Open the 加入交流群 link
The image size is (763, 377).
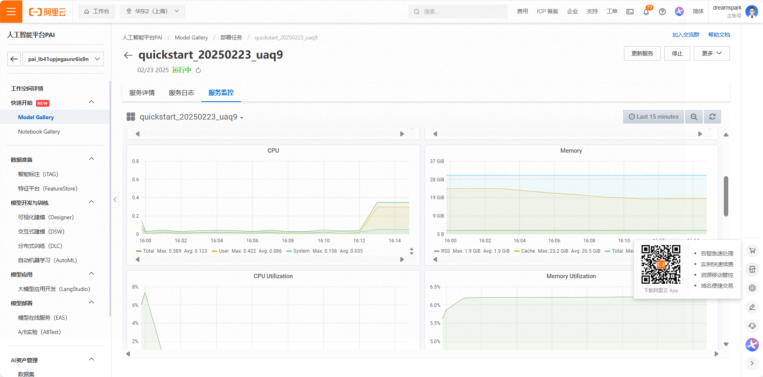coord(686,35)
